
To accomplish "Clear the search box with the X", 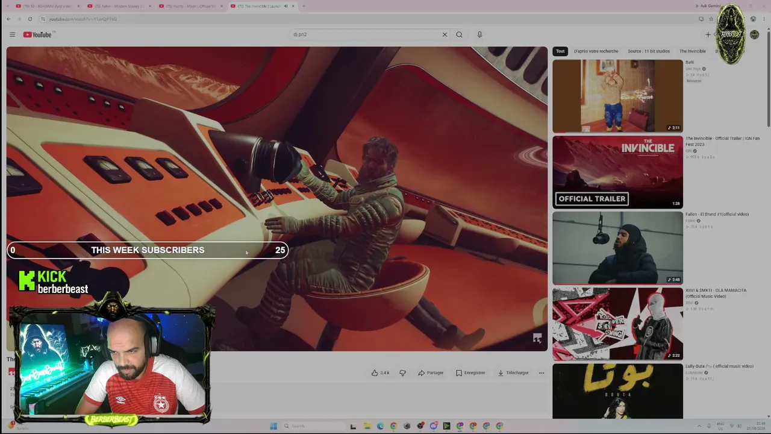I will point(445,34).
